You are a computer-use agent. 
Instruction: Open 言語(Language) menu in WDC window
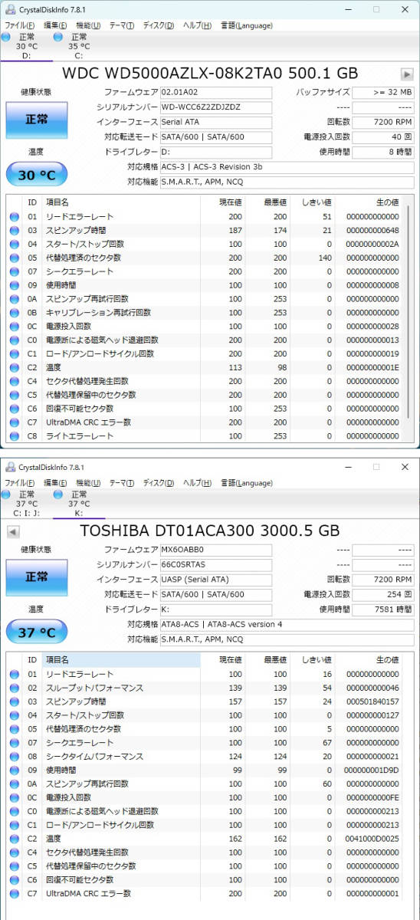pos(246,25)
